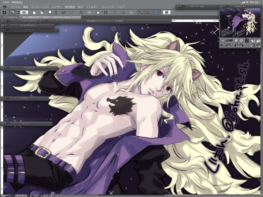
Task: Adjust the Navigator zoom slider
Action: pyautogui.click(x=227, y=41)
